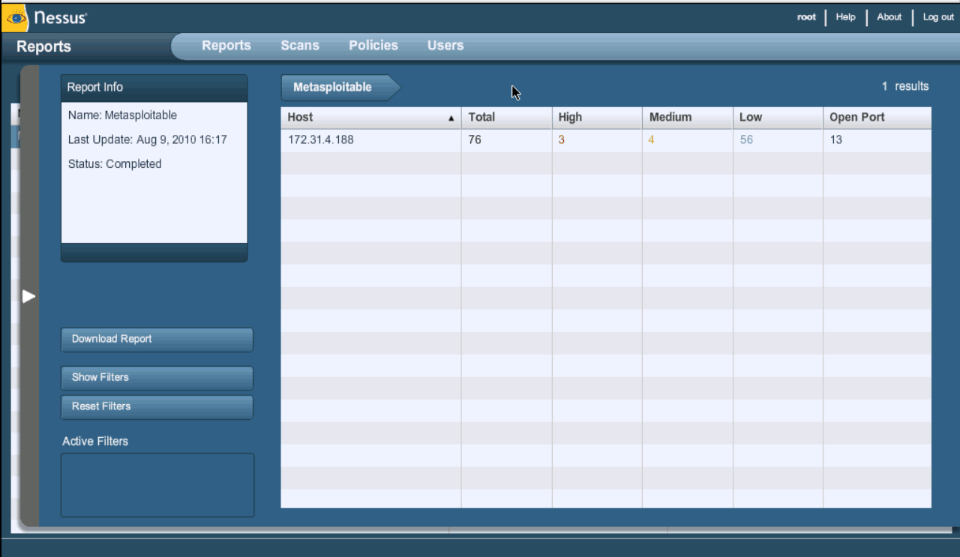960x557 pixels.
Task: Select host 172.31.4.188 row
Action: click(x=606, y=140)
